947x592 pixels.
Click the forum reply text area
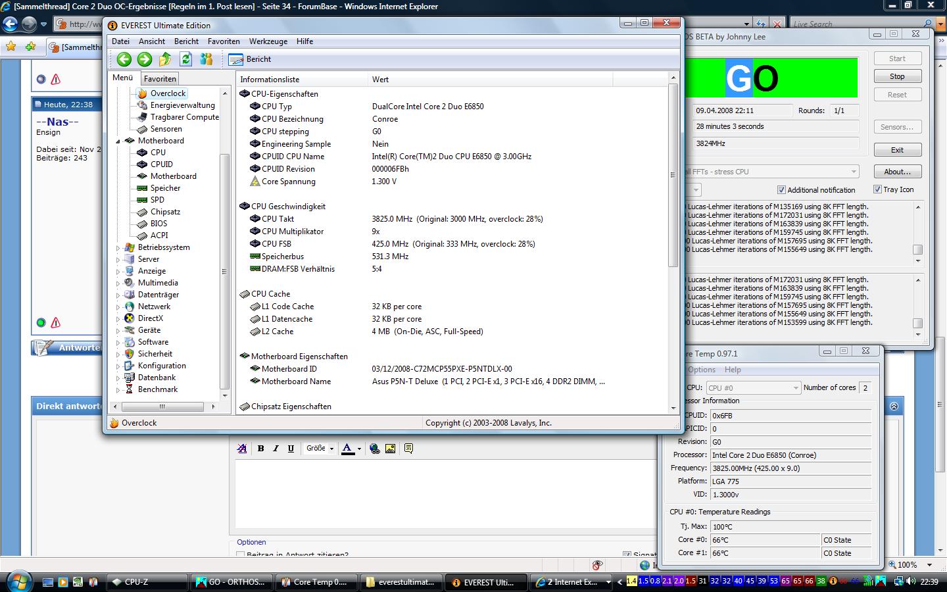(445, 493)
